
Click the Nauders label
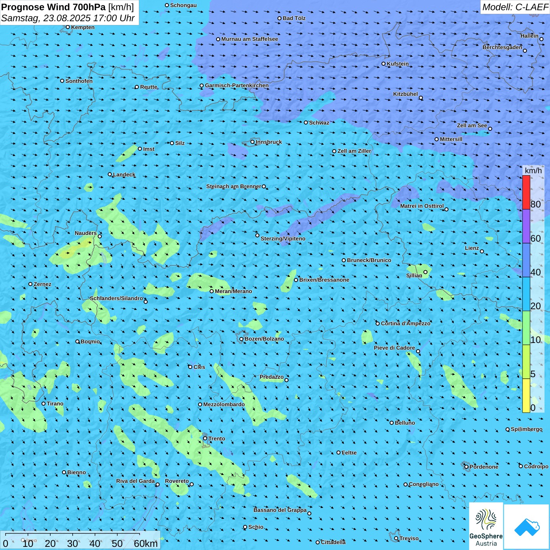pyautogui.click(x=86, y=233)
